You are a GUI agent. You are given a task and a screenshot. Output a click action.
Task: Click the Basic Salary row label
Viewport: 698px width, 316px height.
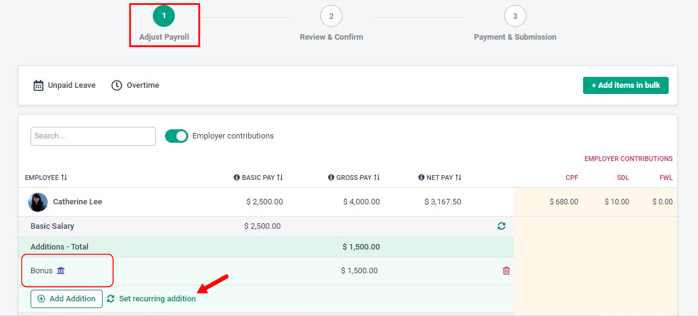52,226
